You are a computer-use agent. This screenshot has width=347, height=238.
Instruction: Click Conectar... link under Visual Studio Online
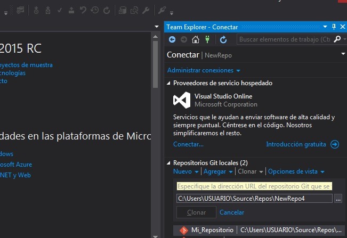pyautogui.click(x=188, y=144)
